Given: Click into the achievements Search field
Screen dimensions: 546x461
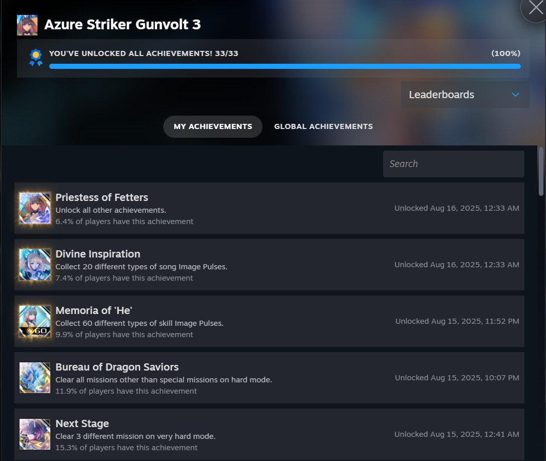Looking at the screenshot, I should (454, 164).
